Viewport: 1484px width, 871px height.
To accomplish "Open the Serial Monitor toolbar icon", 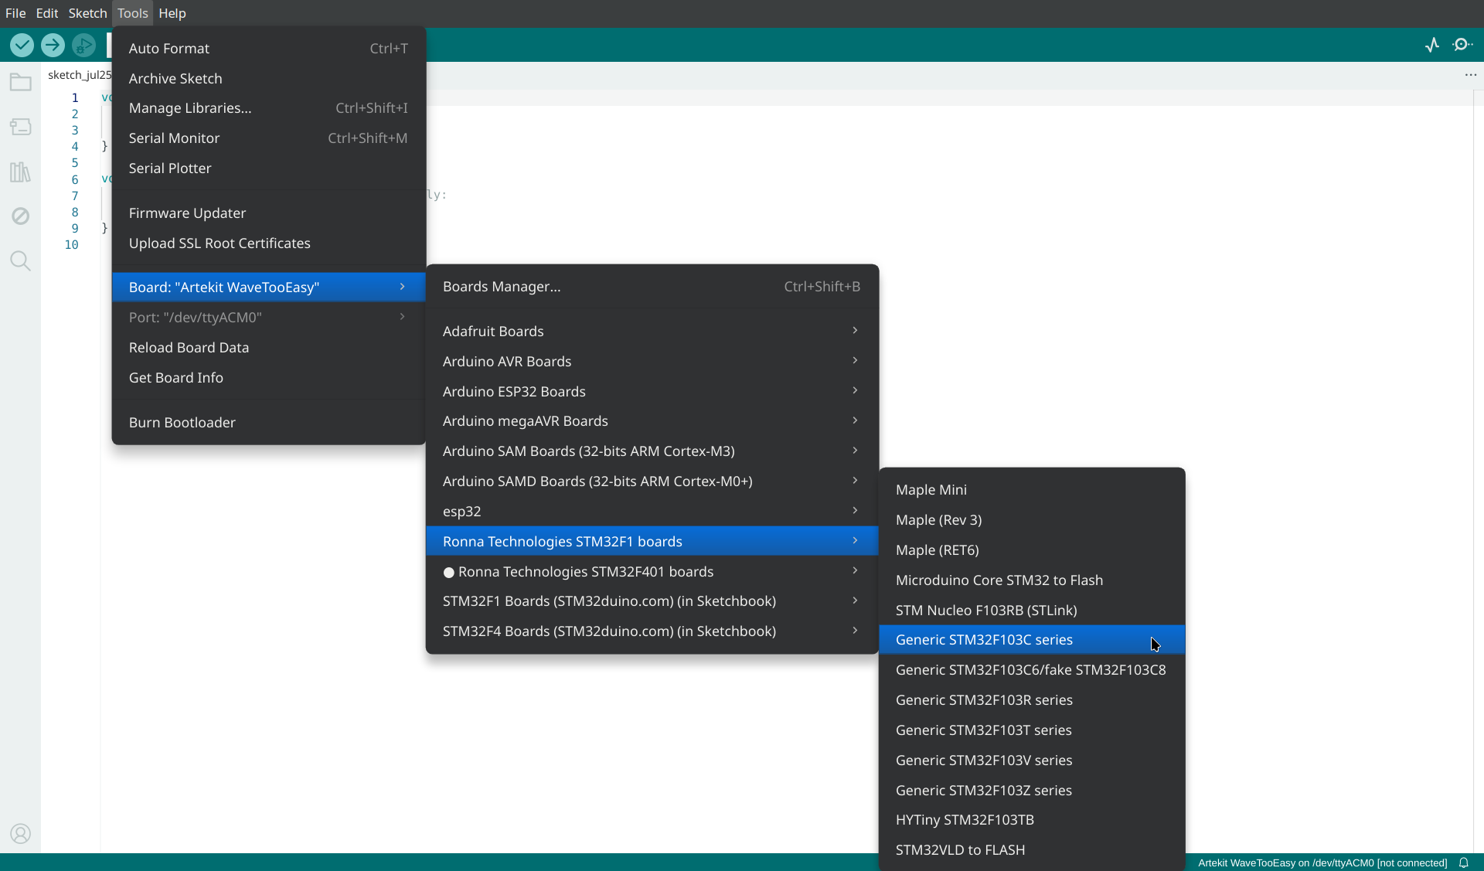I will 1462,45.
